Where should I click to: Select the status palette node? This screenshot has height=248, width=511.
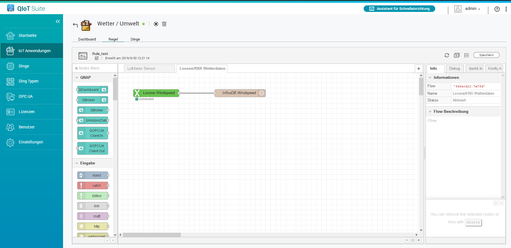(93, 196)
